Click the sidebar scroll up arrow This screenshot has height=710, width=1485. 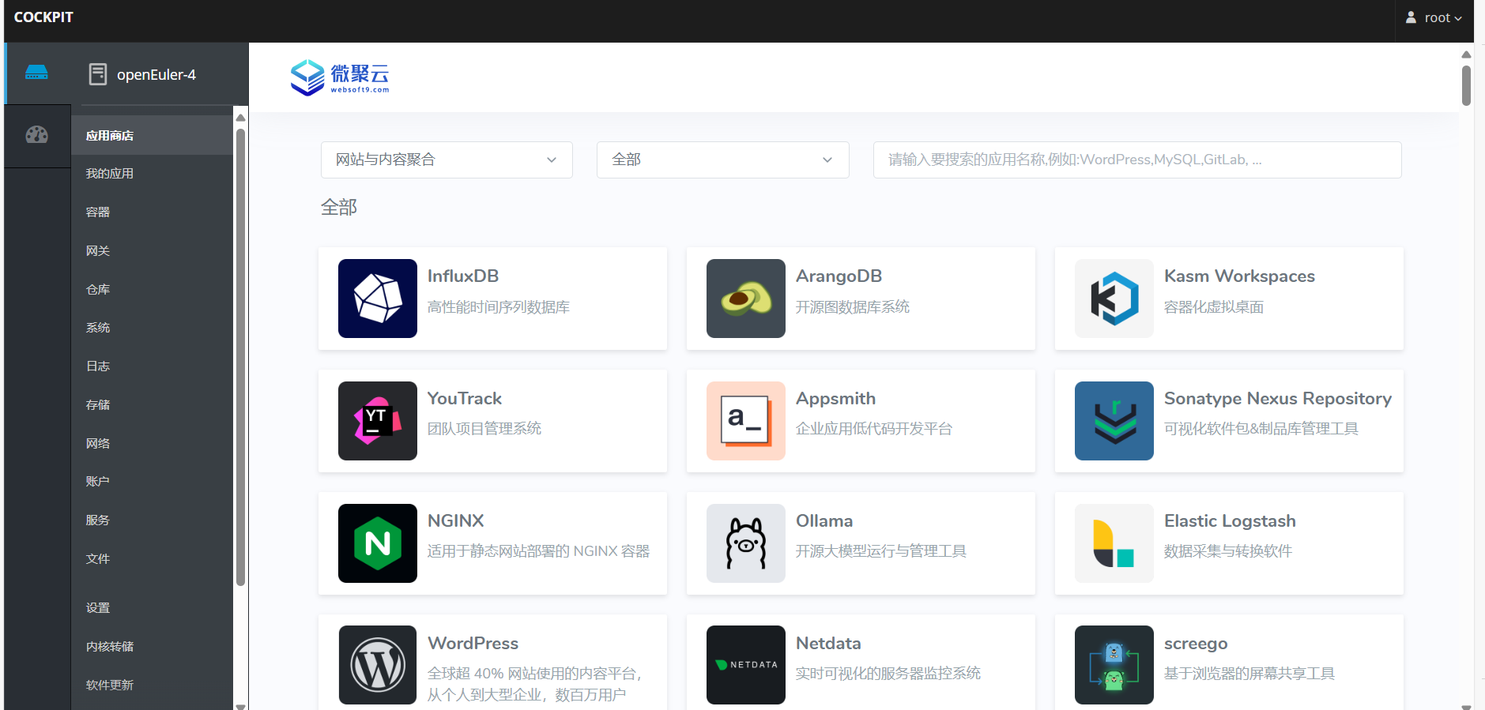pos(240,118)
